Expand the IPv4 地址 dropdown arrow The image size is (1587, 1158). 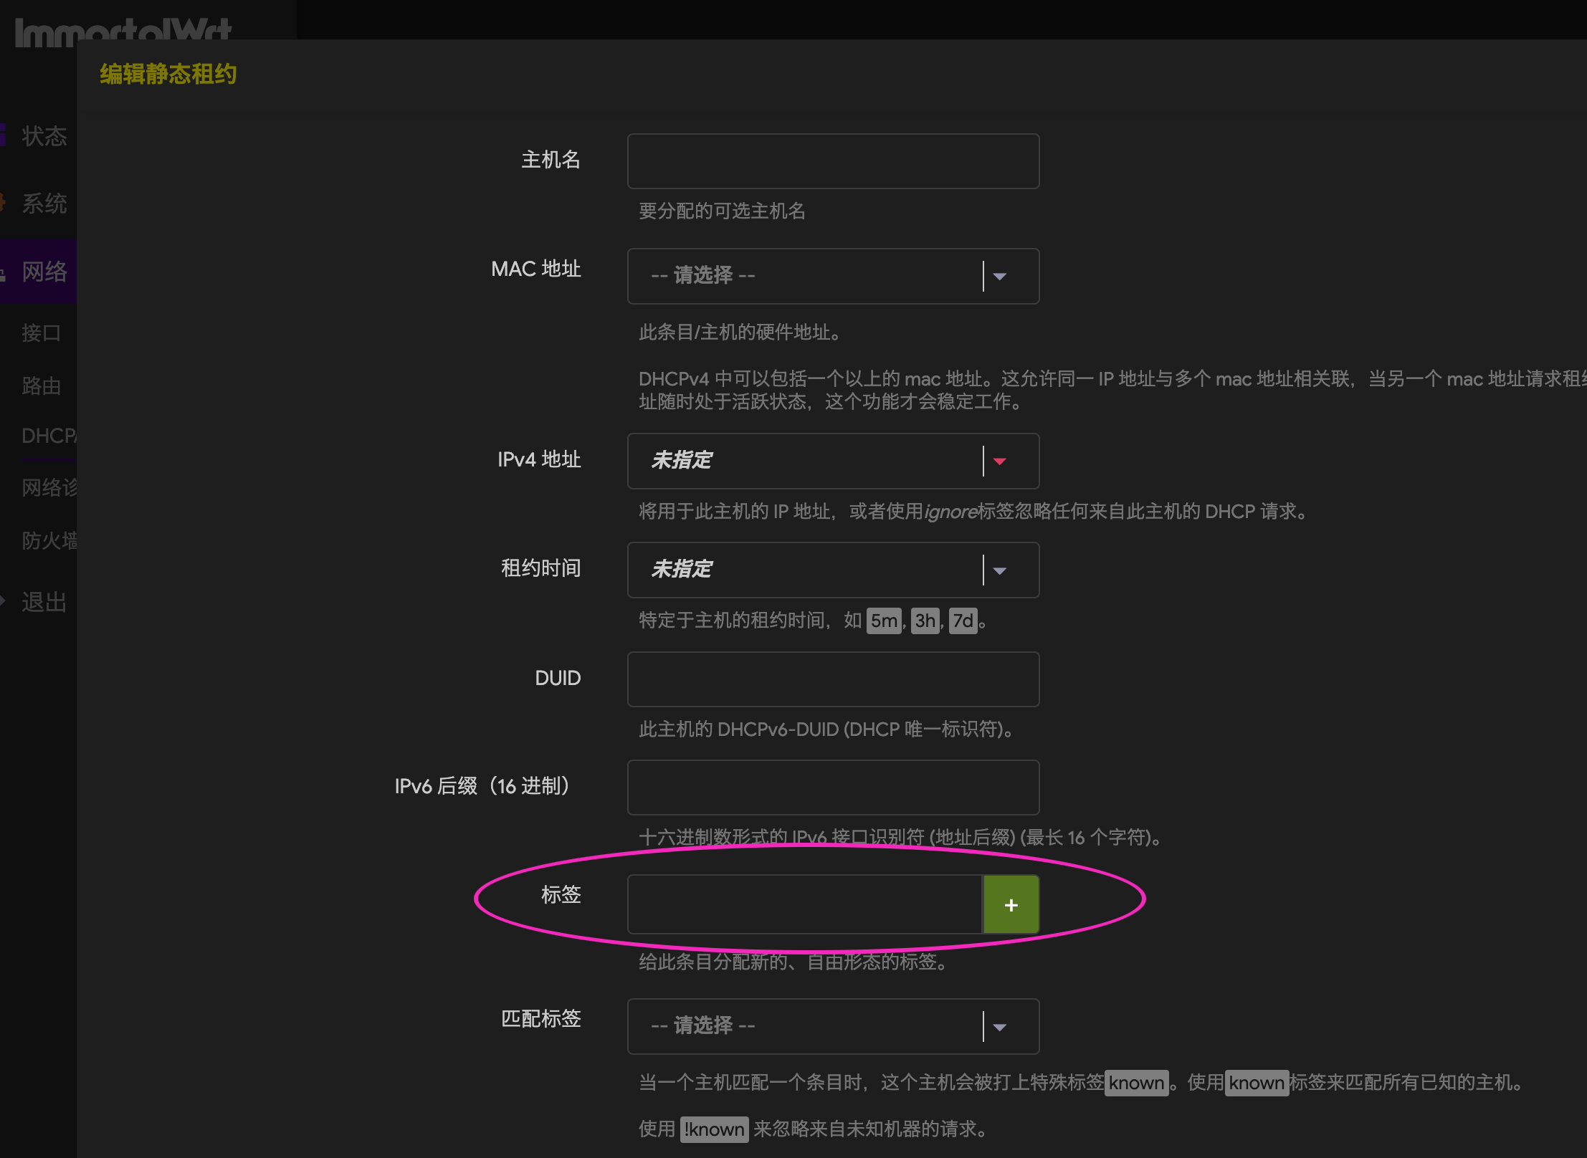[x=1000, y=461]
